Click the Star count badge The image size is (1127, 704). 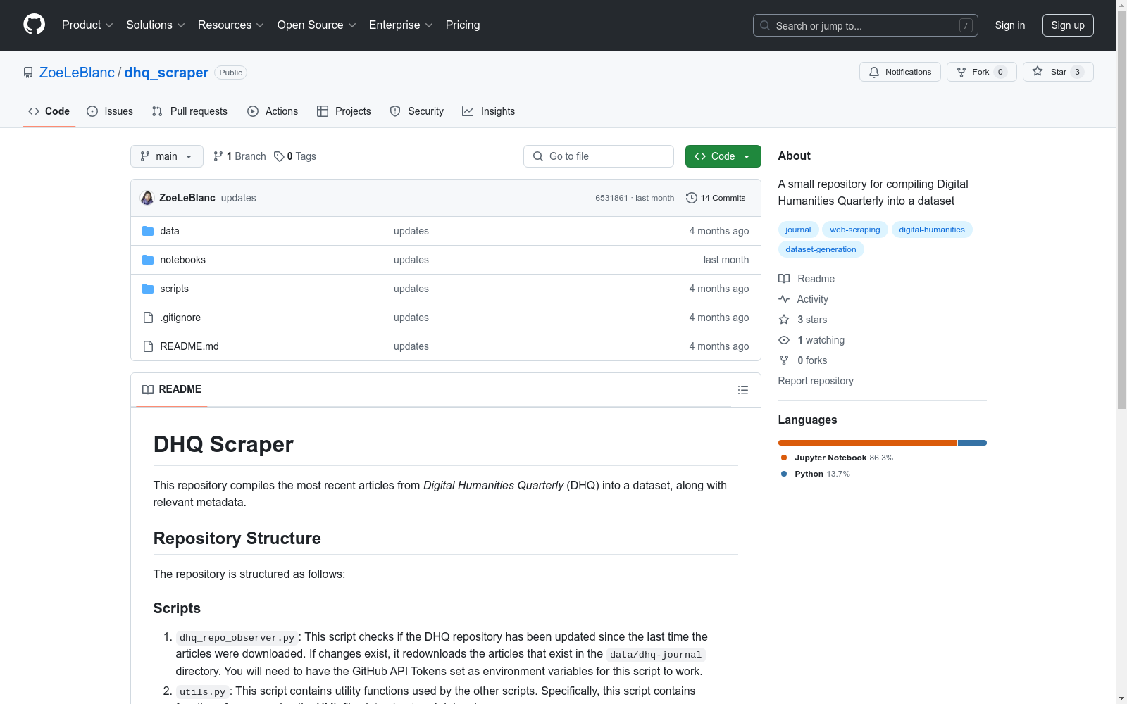1077,72
